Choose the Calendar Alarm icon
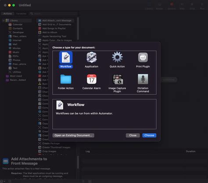Screen dimensions: 208x183 92,79
